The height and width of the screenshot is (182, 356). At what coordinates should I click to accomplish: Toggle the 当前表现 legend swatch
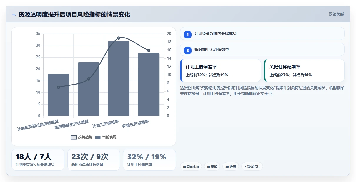click(98, 137)
